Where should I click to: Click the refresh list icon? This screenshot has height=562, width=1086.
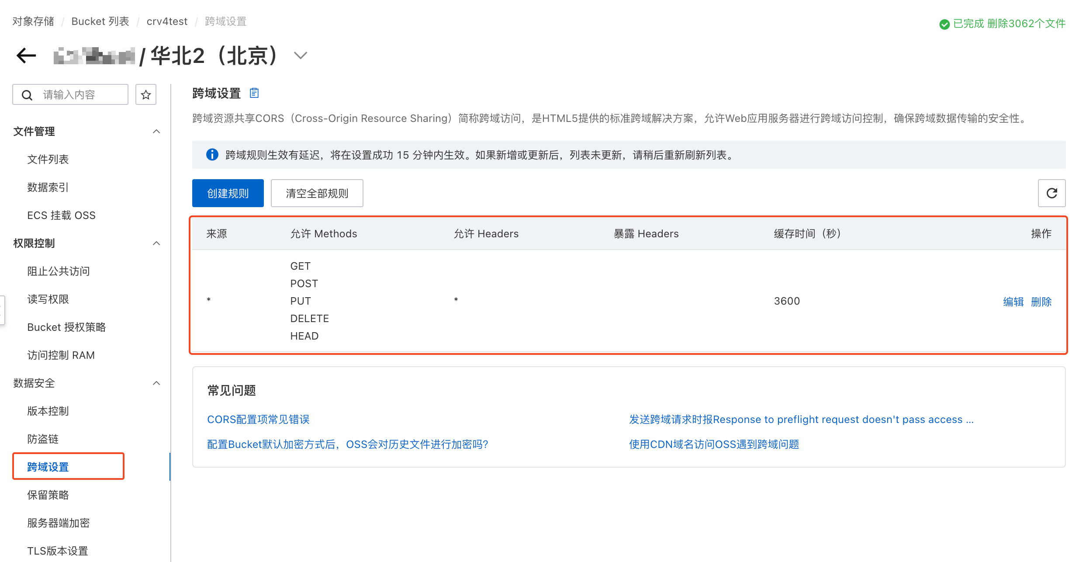1051,193
